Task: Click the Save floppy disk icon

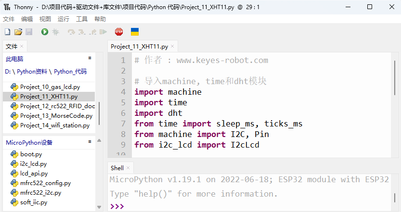Action: 29,32
